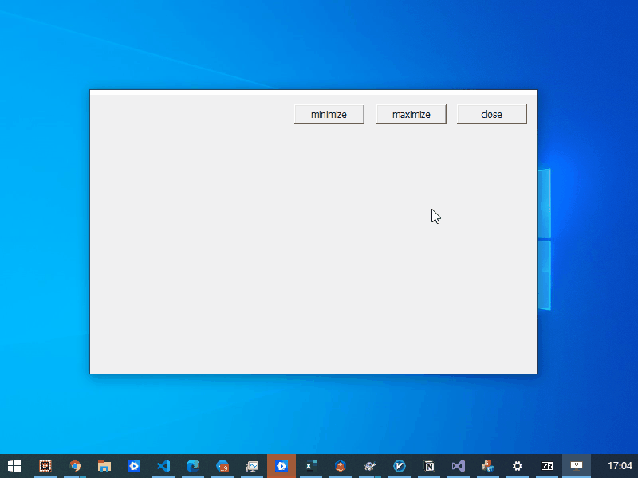Launch Google Chrome from the taskbar
Image resolution: width=638 pixels, height=478 pixels.
[x=75, y=466]
